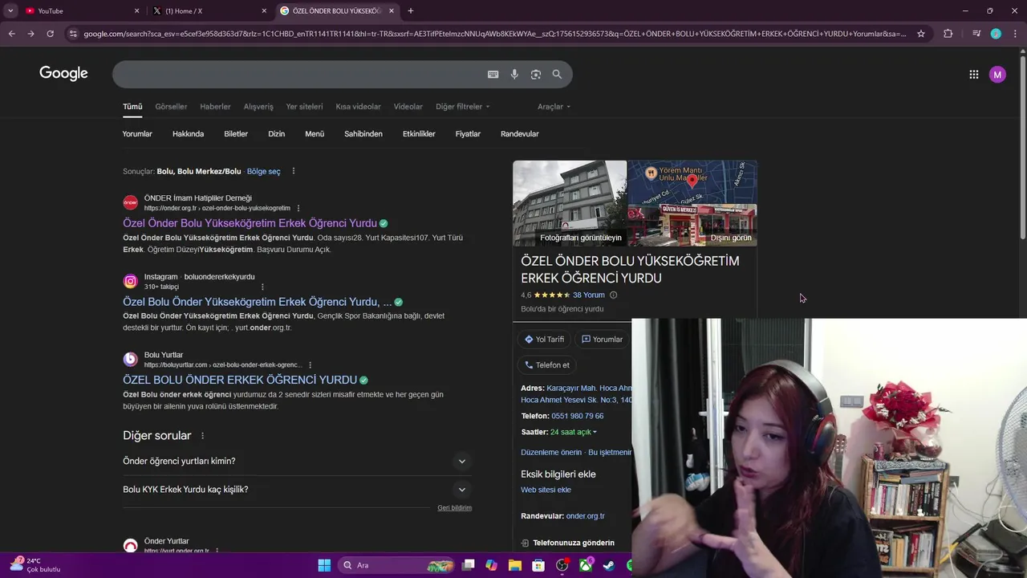
Task: Open a new browser tab
Action: tap(411, 10)
